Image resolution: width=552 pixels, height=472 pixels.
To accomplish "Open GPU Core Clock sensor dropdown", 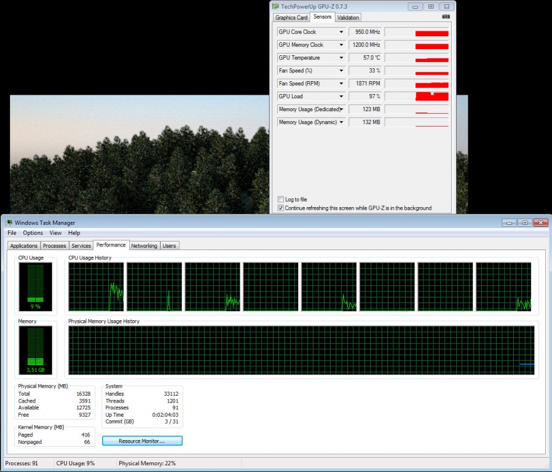I will 341,32.
